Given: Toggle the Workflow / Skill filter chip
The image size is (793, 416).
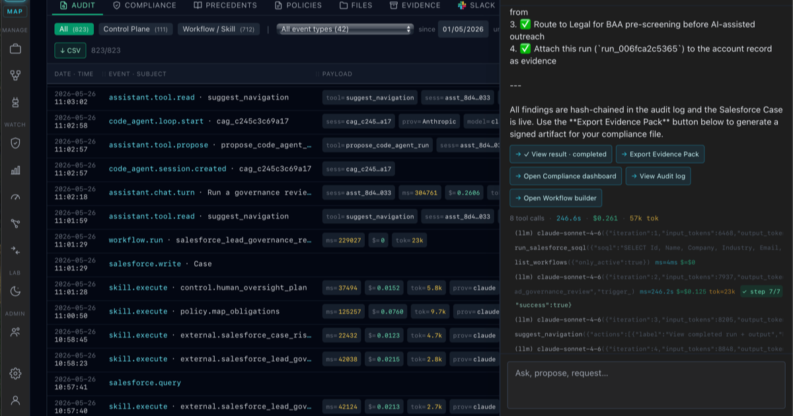Looking at the screenshot, I should point(219,29).
